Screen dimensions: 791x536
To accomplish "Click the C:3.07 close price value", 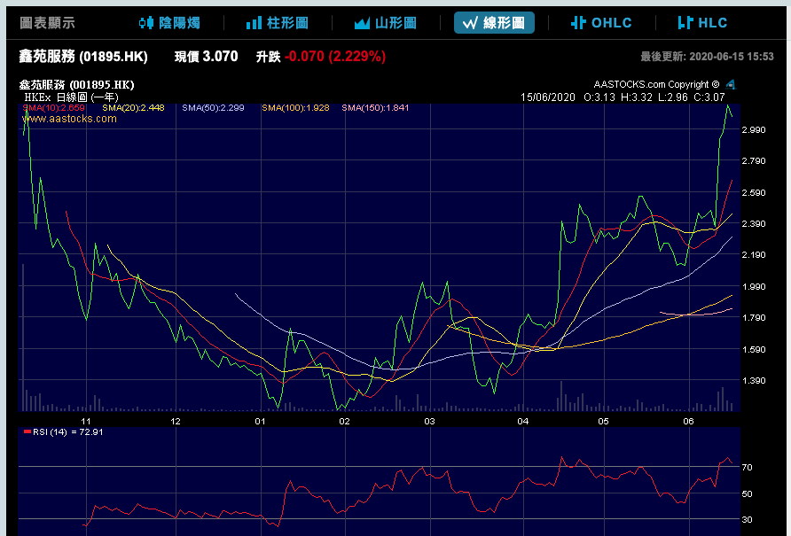I will [709, 97].
